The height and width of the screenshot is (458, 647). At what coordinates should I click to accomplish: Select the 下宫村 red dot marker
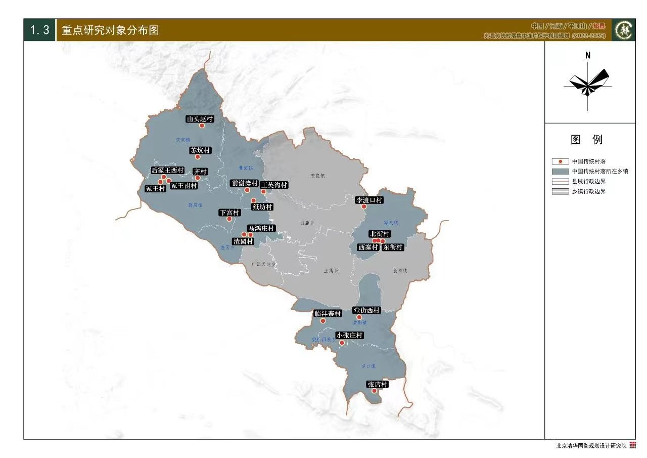229,219
